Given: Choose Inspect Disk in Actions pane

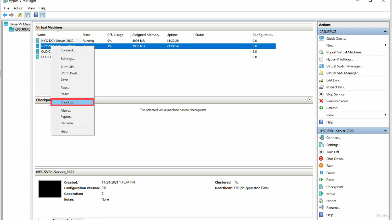Looking at the screenshot, I should [x=336, y=87].
